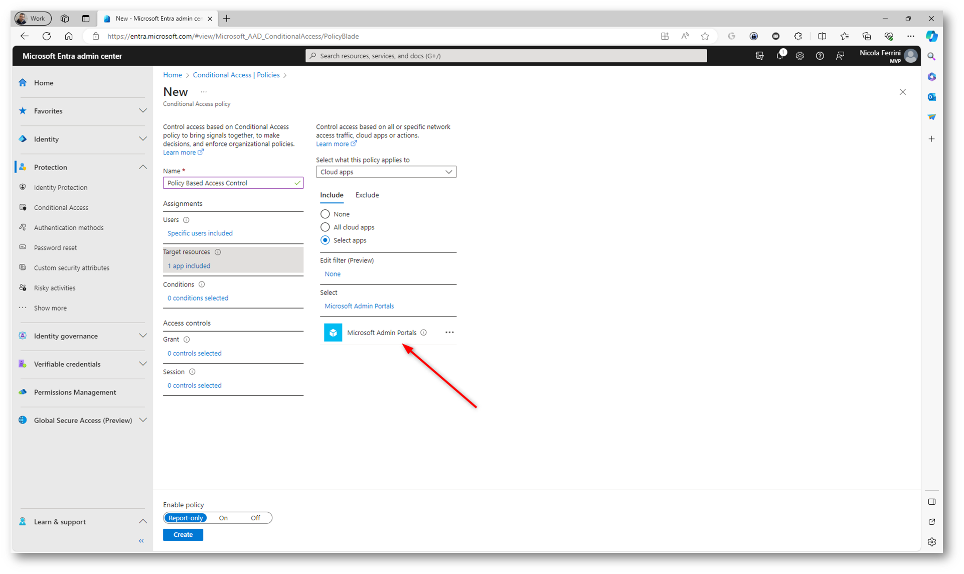Open 0 conditions selected link
964x574 pixels.
click(x=198, y=298)
